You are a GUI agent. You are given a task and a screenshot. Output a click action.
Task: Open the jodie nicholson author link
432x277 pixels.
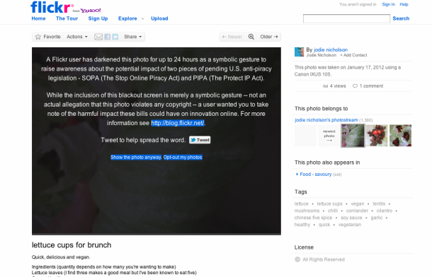click(x=331, y=49)
